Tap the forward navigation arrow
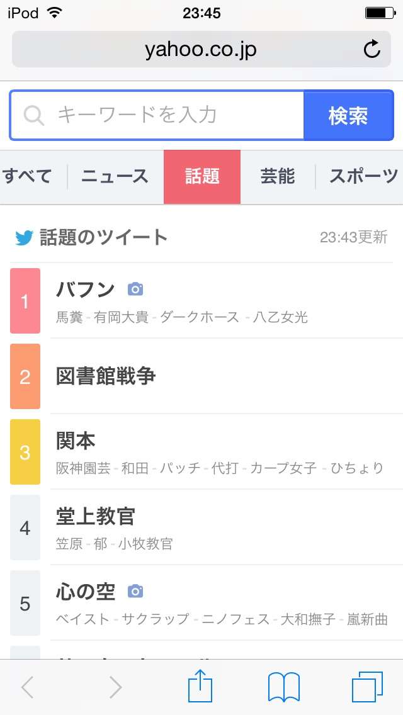This screenshot has height=715, width=403. (x=115, y=687)
